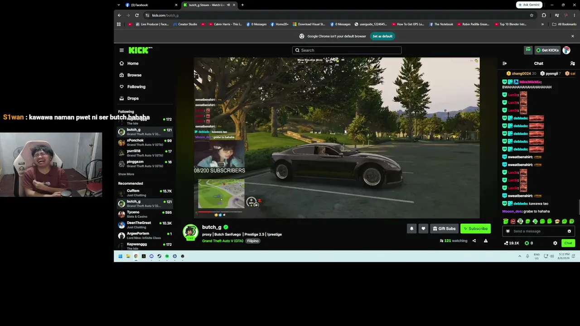Open DeenTheGreat recommended channel

click(145, 225)
